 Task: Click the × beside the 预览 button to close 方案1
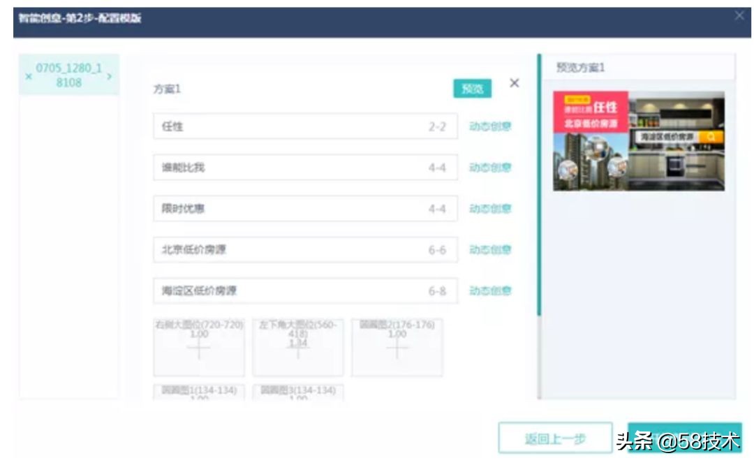point(515,83)
